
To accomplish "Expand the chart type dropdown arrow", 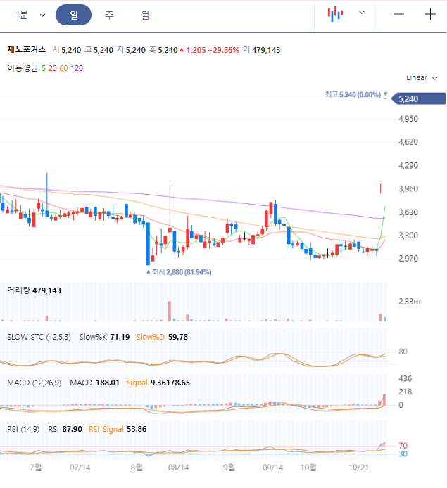I will tap(362, 13).
